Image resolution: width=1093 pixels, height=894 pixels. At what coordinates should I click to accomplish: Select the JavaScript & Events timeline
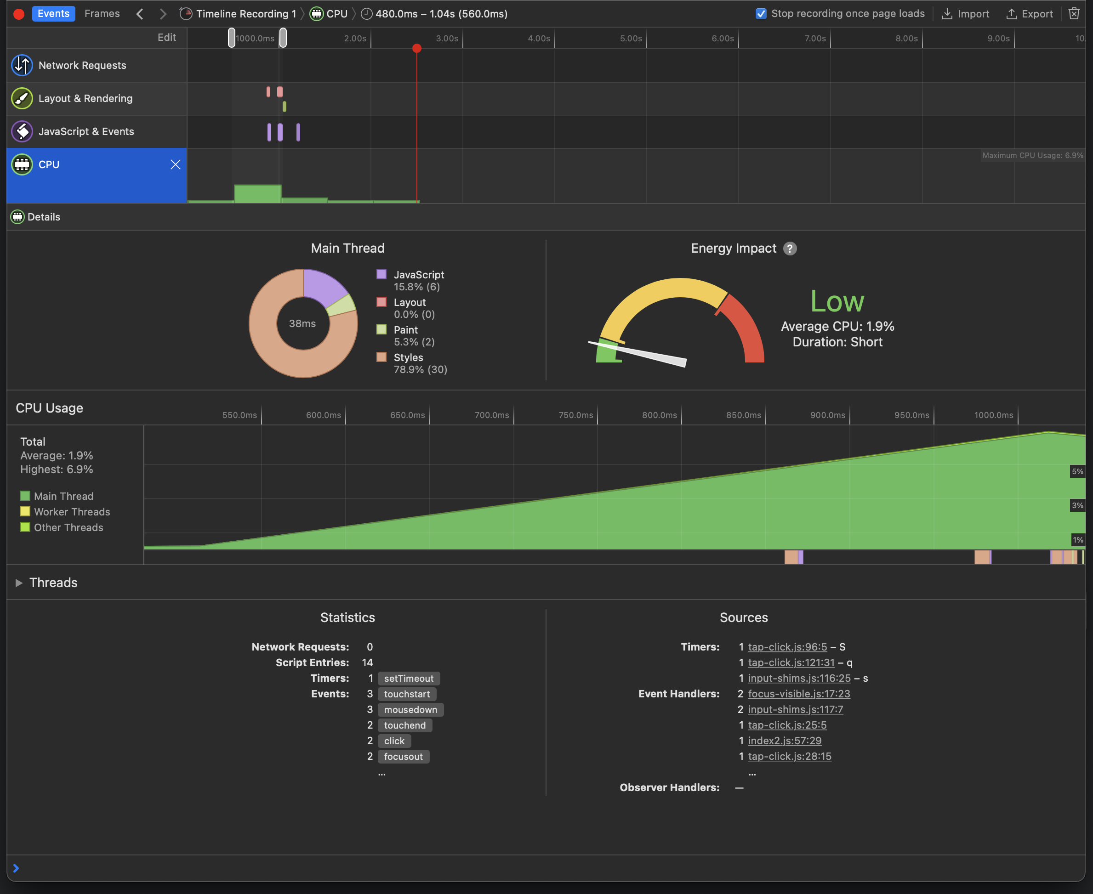point(97,131)
